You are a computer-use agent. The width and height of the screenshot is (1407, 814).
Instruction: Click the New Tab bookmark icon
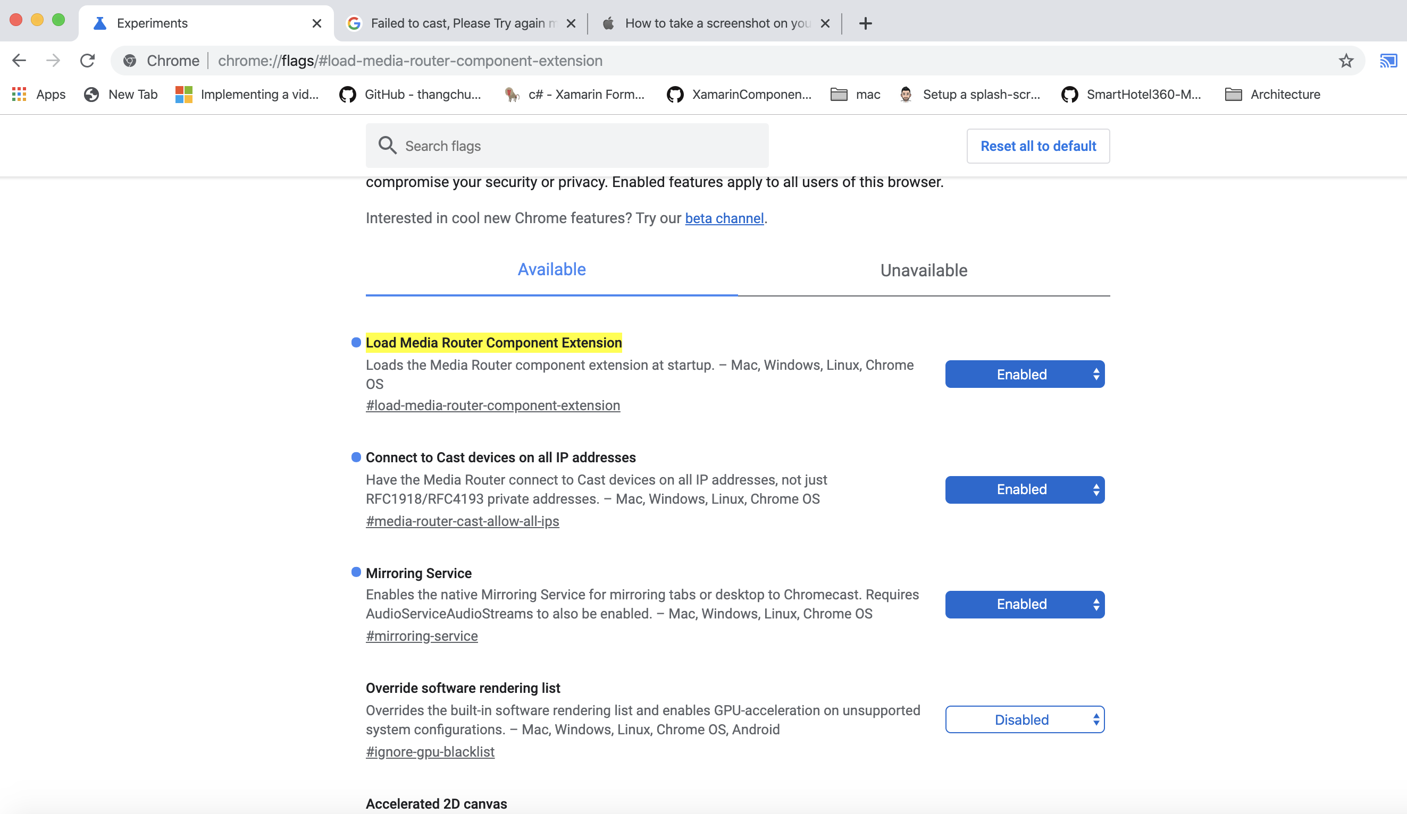(91, 94)
